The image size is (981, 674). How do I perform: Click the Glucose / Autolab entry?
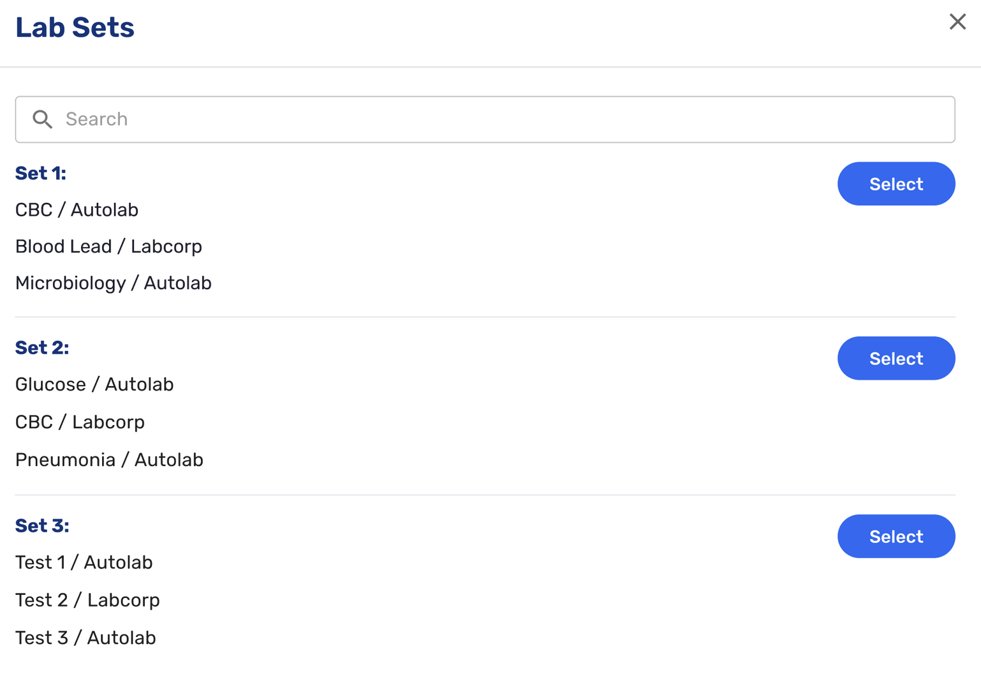[94, 384]
